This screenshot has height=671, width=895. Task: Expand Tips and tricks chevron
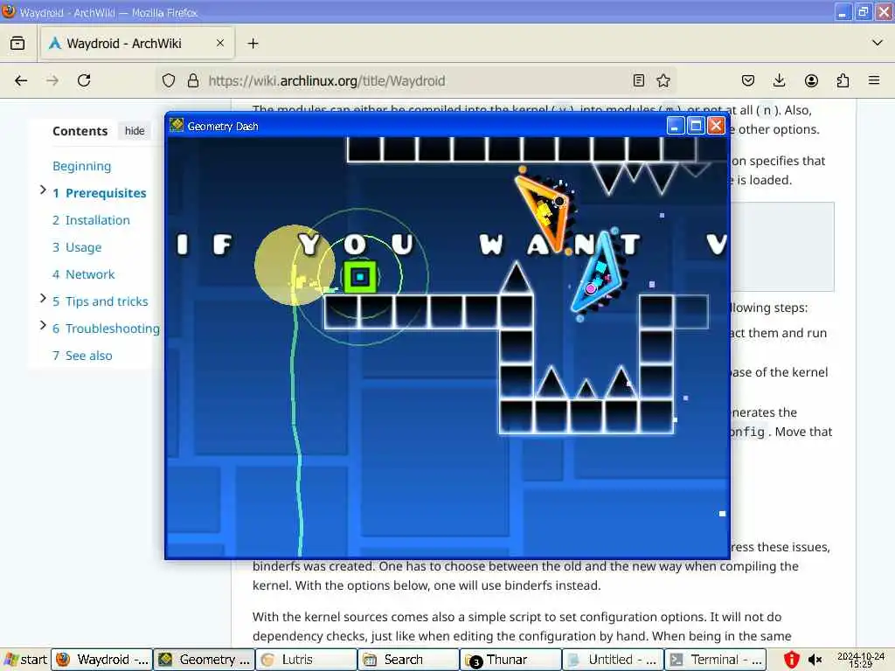43,299
